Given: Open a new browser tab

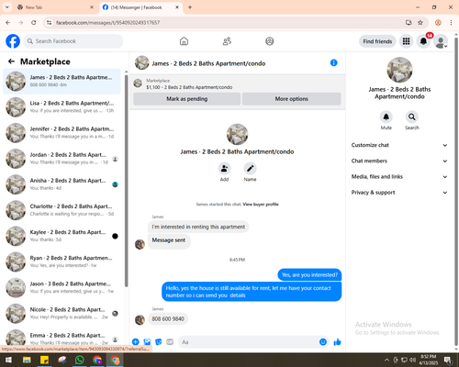Looking at the screenshot, I should pos(190,7).
